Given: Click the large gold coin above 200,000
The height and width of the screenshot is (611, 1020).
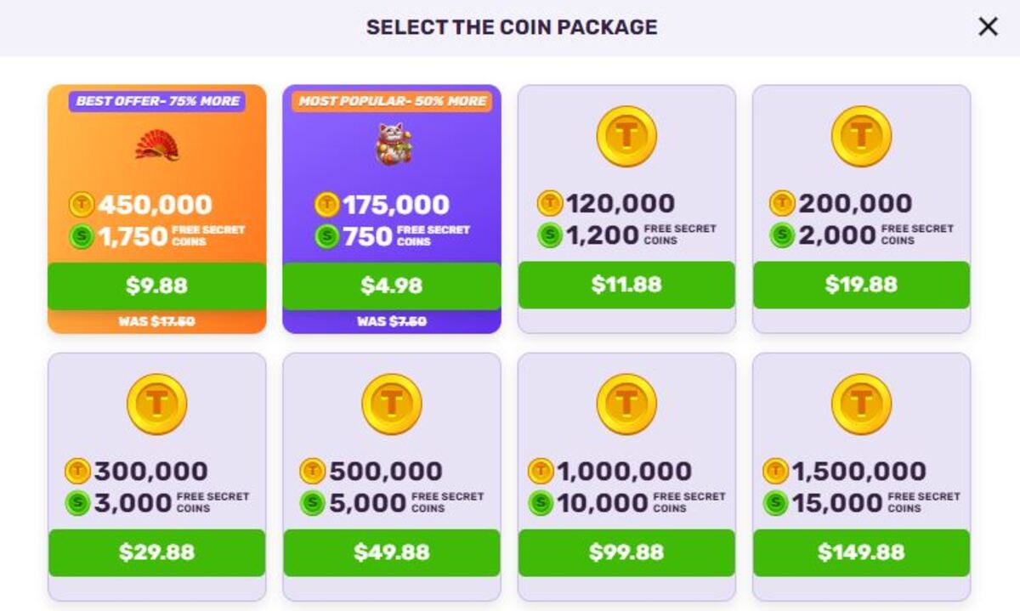Looking at the screenshot, I should pos(861,136).
